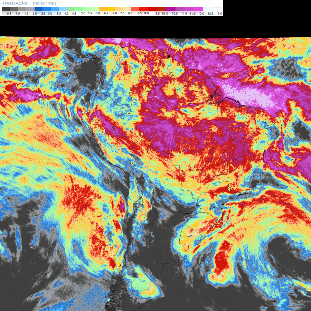Image resolution: width=311 pixels, height=311 pixels.
Task: Select the 1.5 legend value
Action: tap(26, 13)
